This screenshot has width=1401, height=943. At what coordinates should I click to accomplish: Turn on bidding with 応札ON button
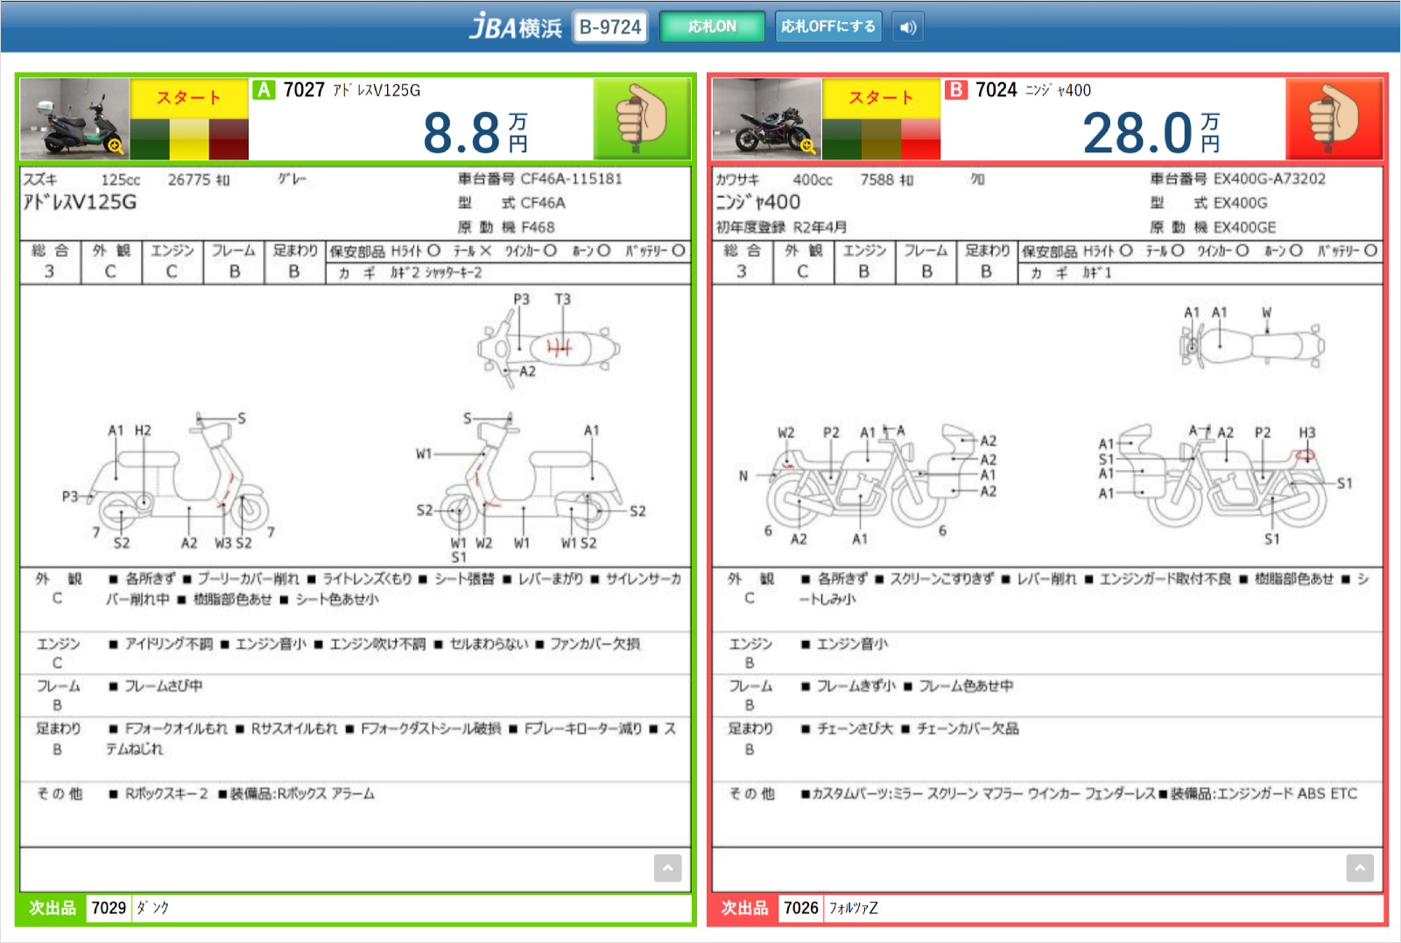tap(712, 27)
